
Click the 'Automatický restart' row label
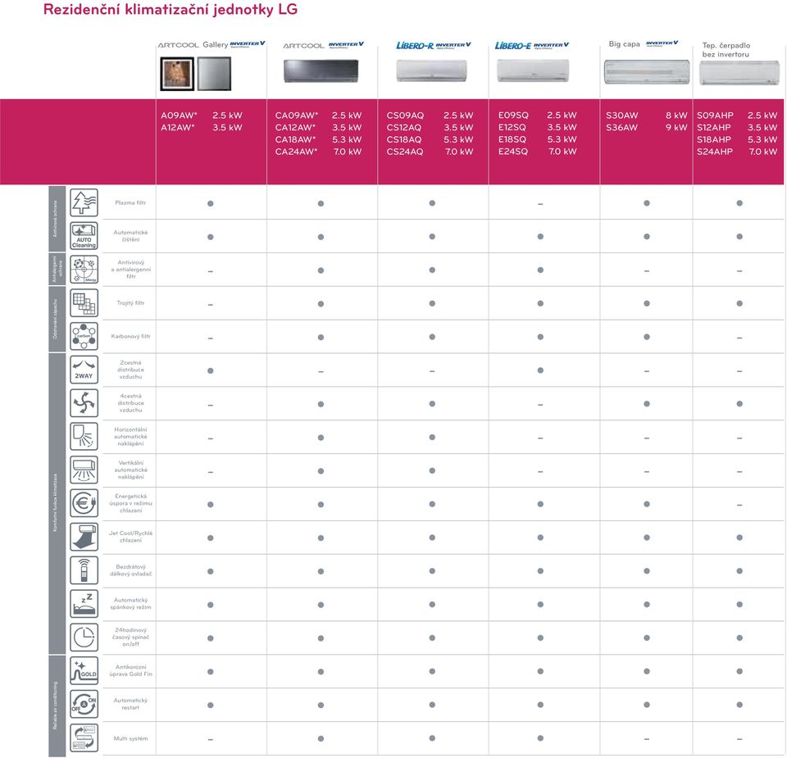130,704
